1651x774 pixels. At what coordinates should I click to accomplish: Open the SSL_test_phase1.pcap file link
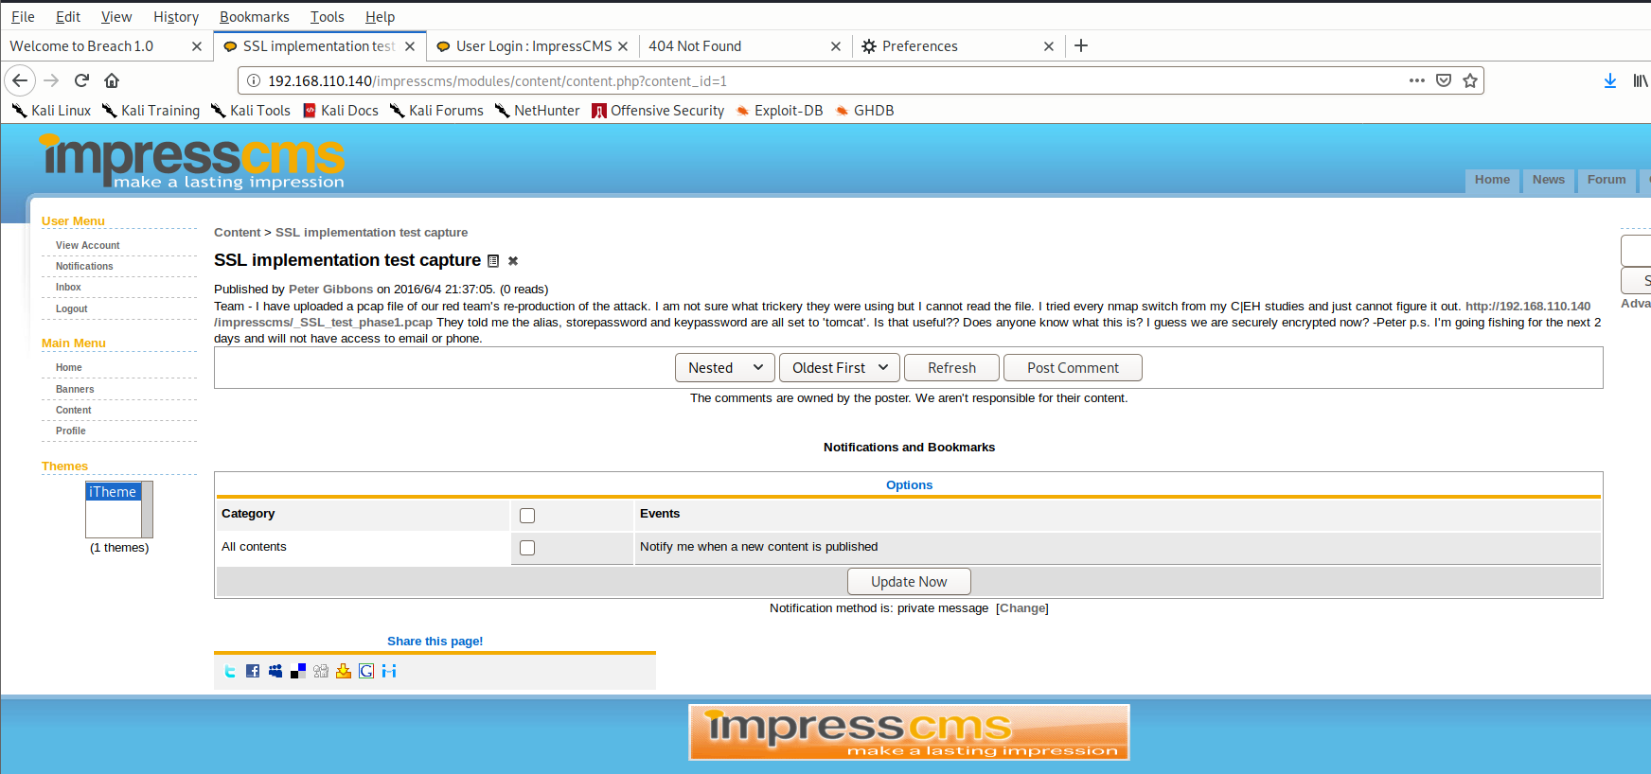[323, 323]
